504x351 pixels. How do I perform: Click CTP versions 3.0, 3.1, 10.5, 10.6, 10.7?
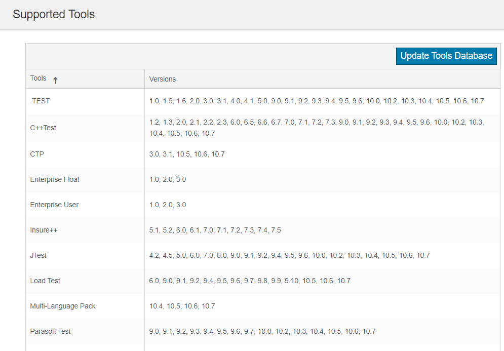pyautogui.click(x=187, y=154)
